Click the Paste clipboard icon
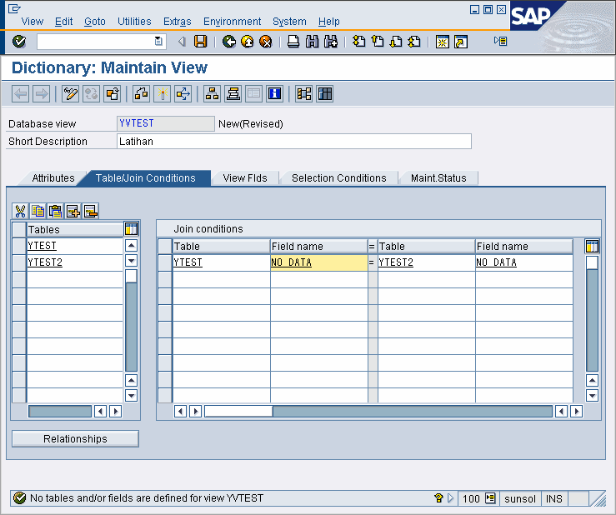The height and width of the screenshot is (515, 616). pos(55,211)
